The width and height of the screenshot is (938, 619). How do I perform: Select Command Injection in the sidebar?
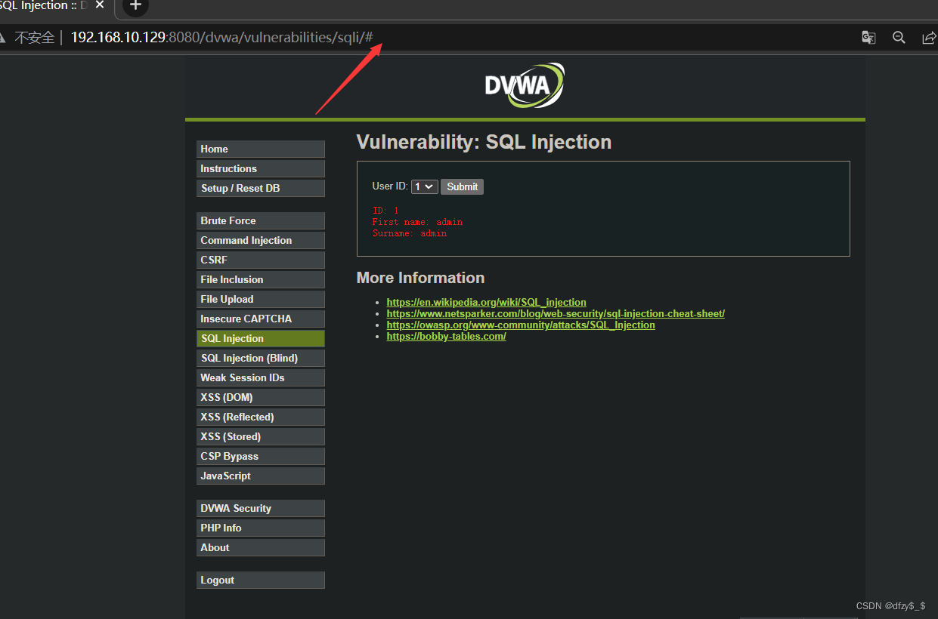coord(260,240)
